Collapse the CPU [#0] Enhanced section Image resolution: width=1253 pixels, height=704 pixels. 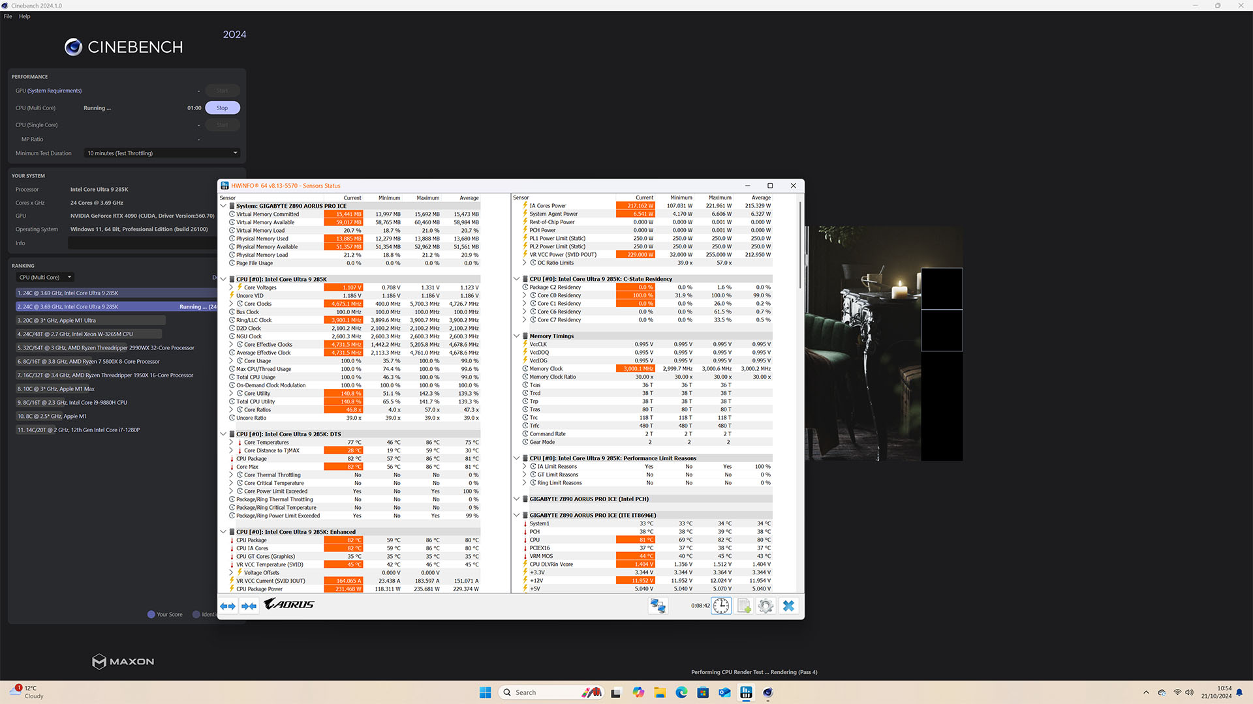coord(223,532)
